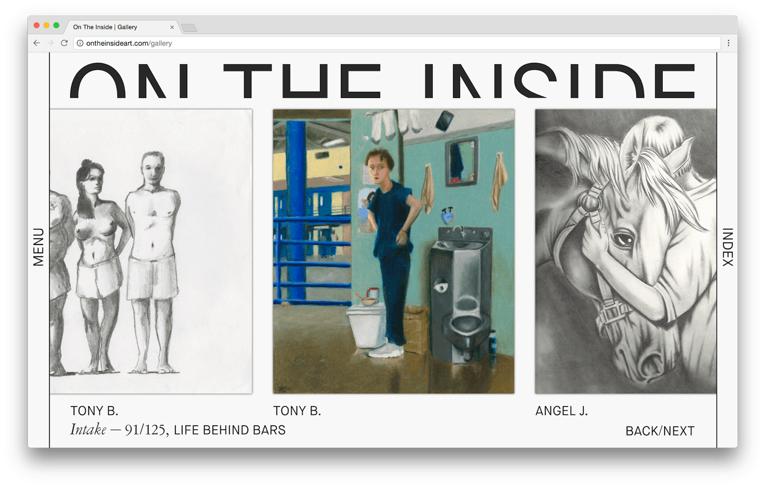Open the browser three-dot menu
Viewport: 765px width, 487px height.
coord(728,43)
